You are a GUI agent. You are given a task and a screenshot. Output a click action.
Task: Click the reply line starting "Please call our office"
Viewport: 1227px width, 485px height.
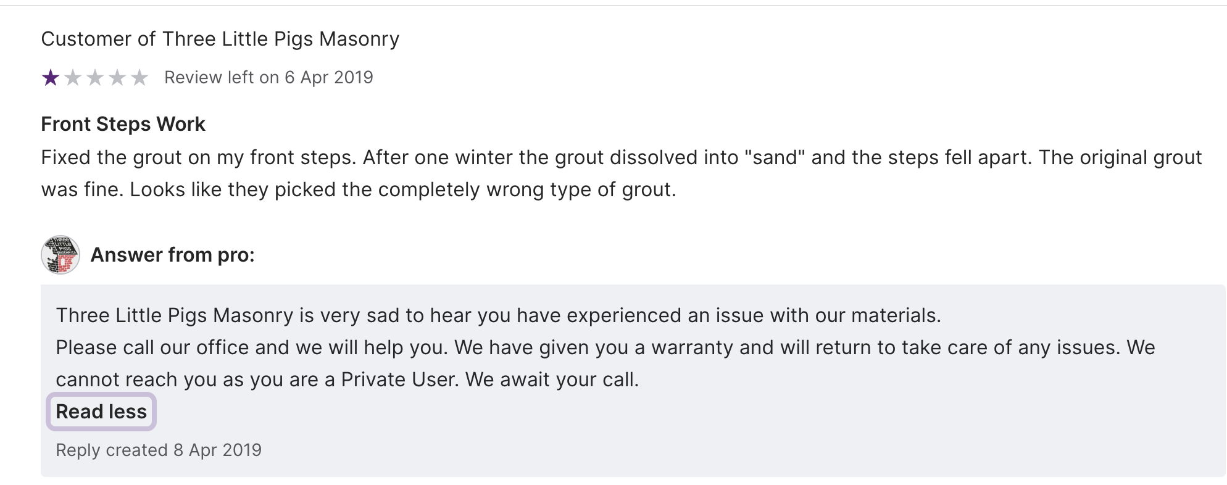[605, 347]
